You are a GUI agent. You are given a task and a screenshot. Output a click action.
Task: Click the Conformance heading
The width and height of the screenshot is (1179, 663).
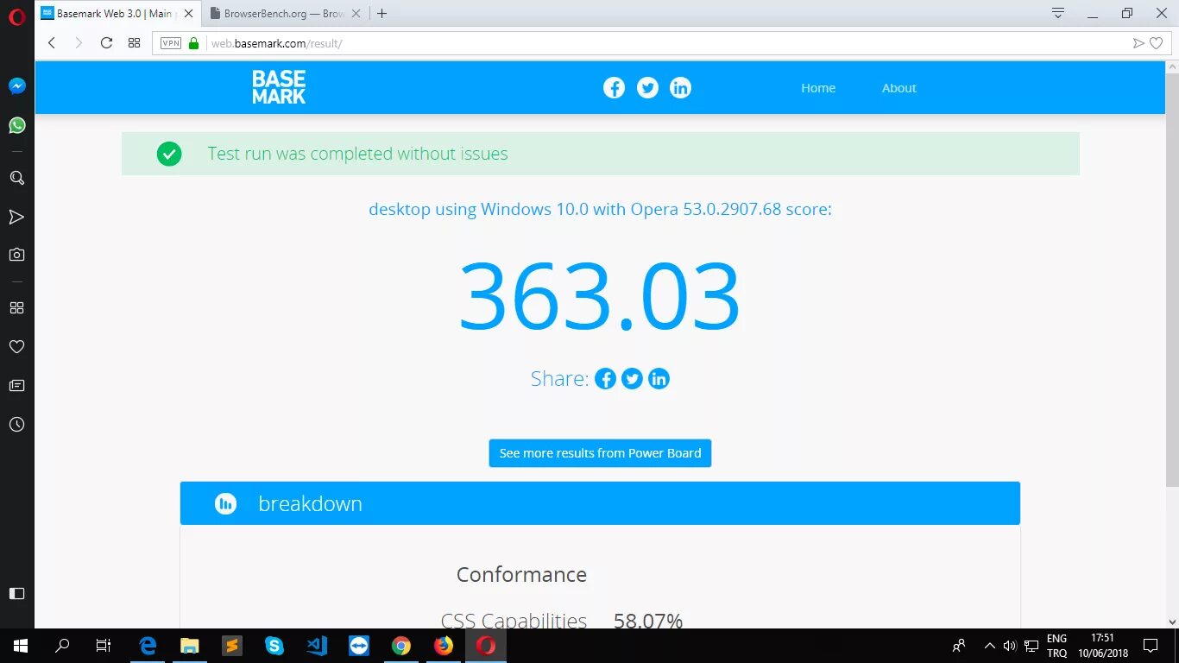coord(521,575)
